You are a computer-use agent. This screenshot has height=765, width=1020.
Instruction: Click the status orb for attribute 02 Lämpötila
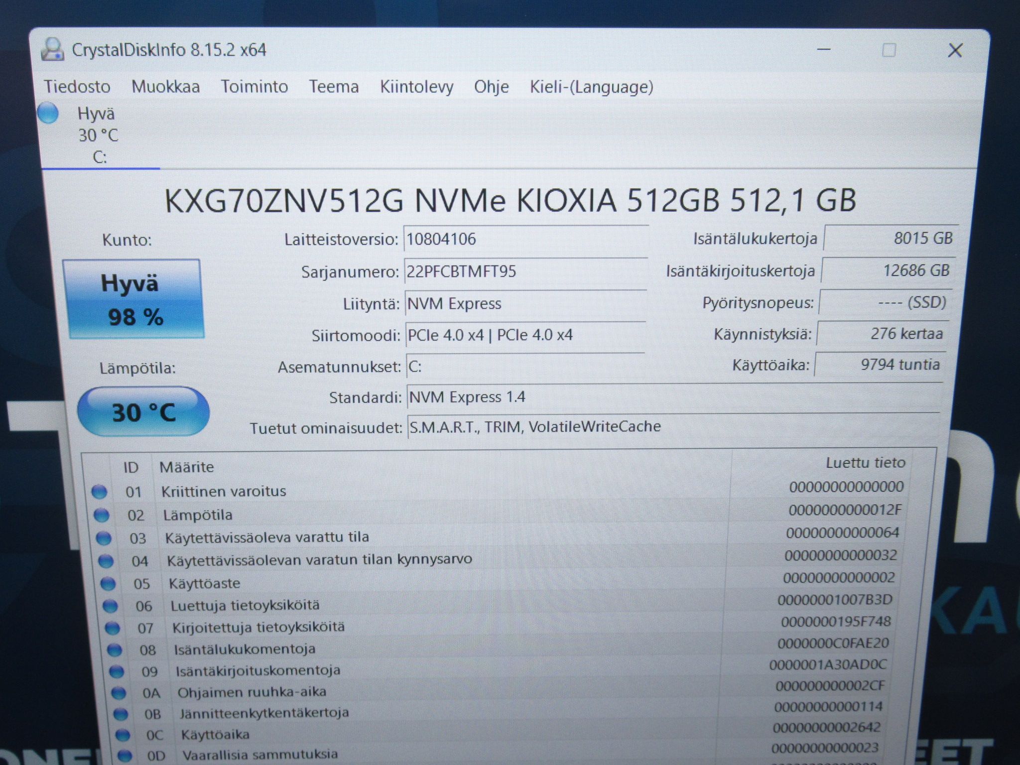[102, 515]
